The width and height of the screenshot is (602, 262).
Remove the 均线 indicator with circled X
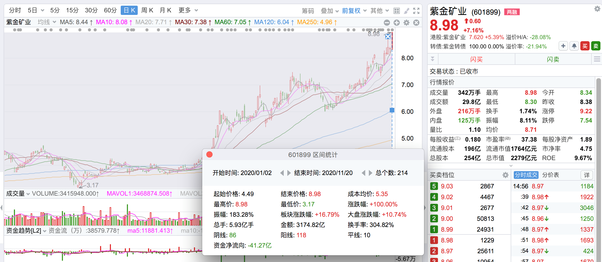[416, 23]
